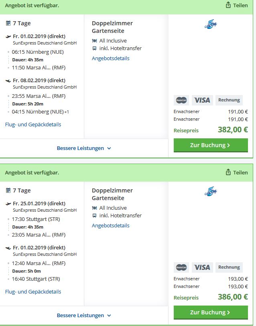Viewport: 256px width, 326px height.
Task: Click return plane icon for 08.02.2019 flight
Action: click(x=8, y=81)
